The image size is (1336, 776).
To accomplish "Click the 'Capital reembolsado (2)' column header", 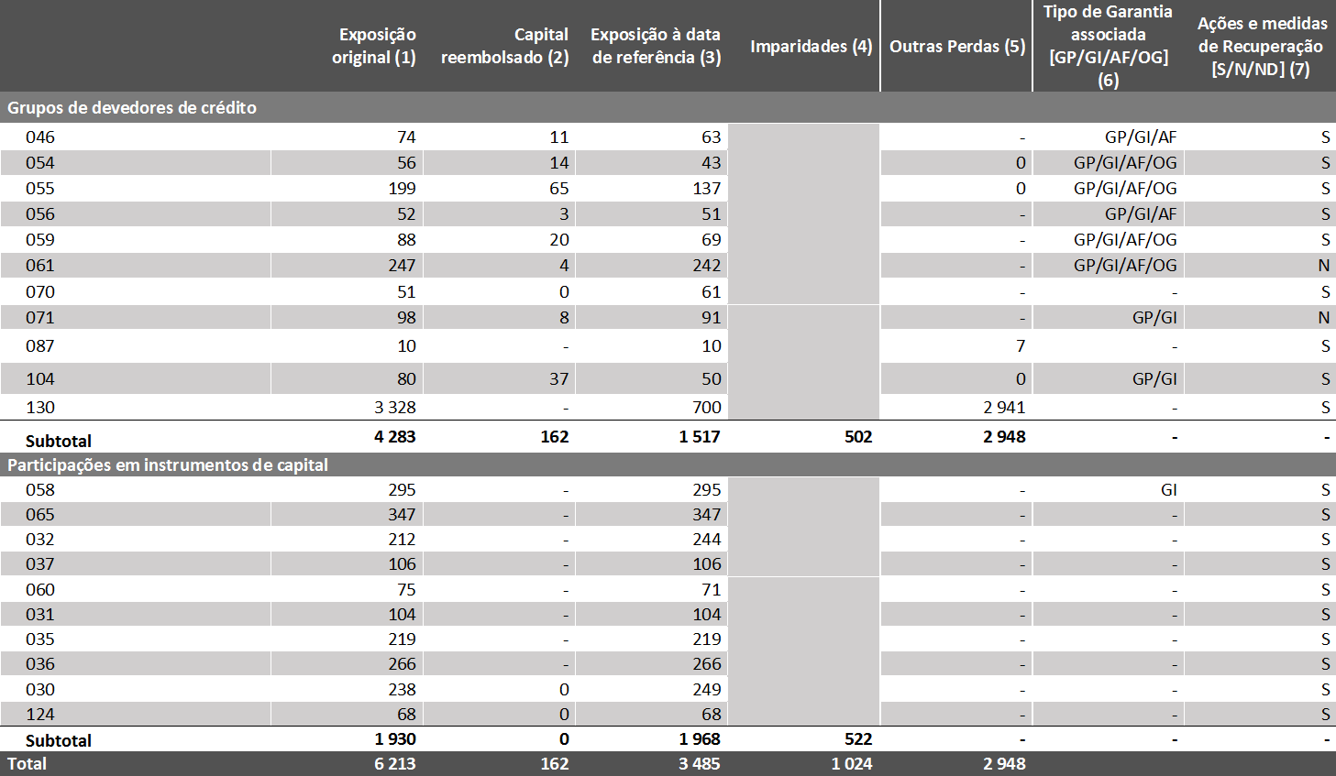I will (x=505, y=46).
